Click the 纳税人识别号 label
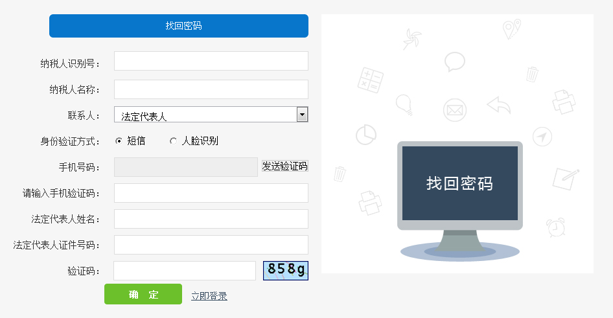The width and height of the screenshot is (613, 318). coord(70,63)
